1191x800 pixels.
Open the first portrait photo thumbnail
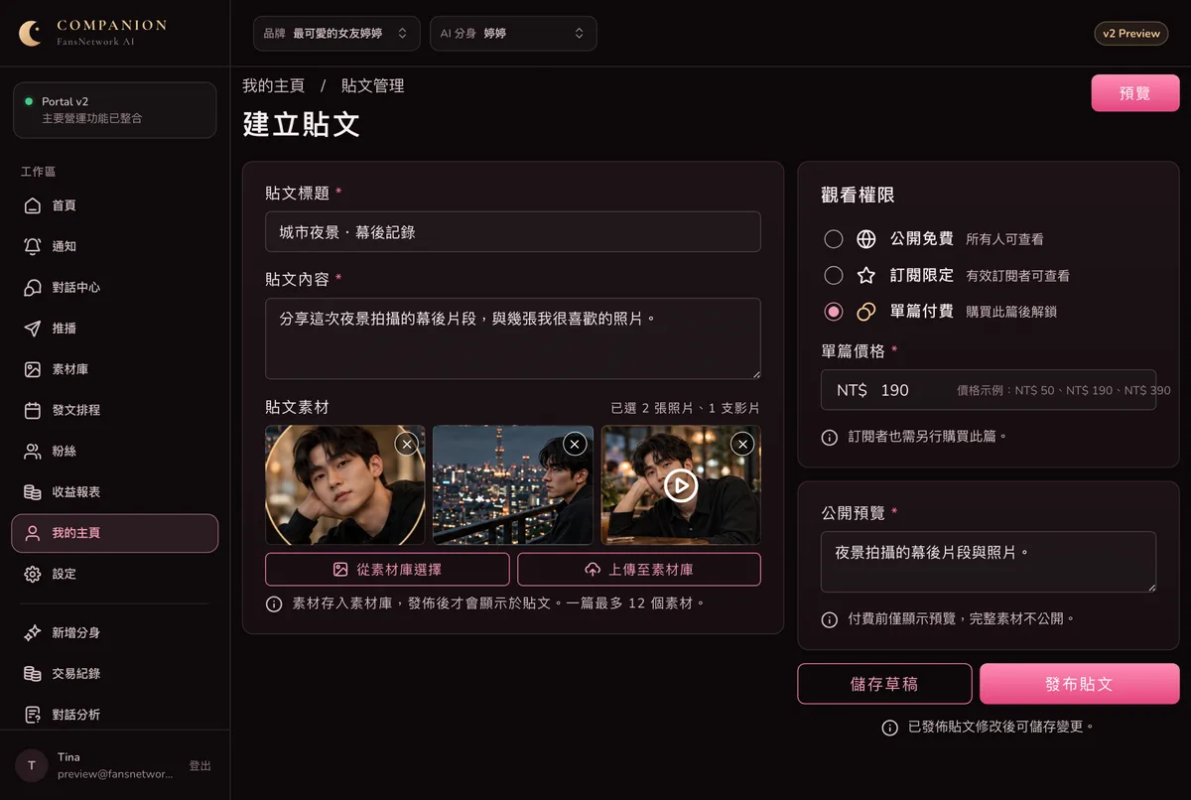click(345, 485)
